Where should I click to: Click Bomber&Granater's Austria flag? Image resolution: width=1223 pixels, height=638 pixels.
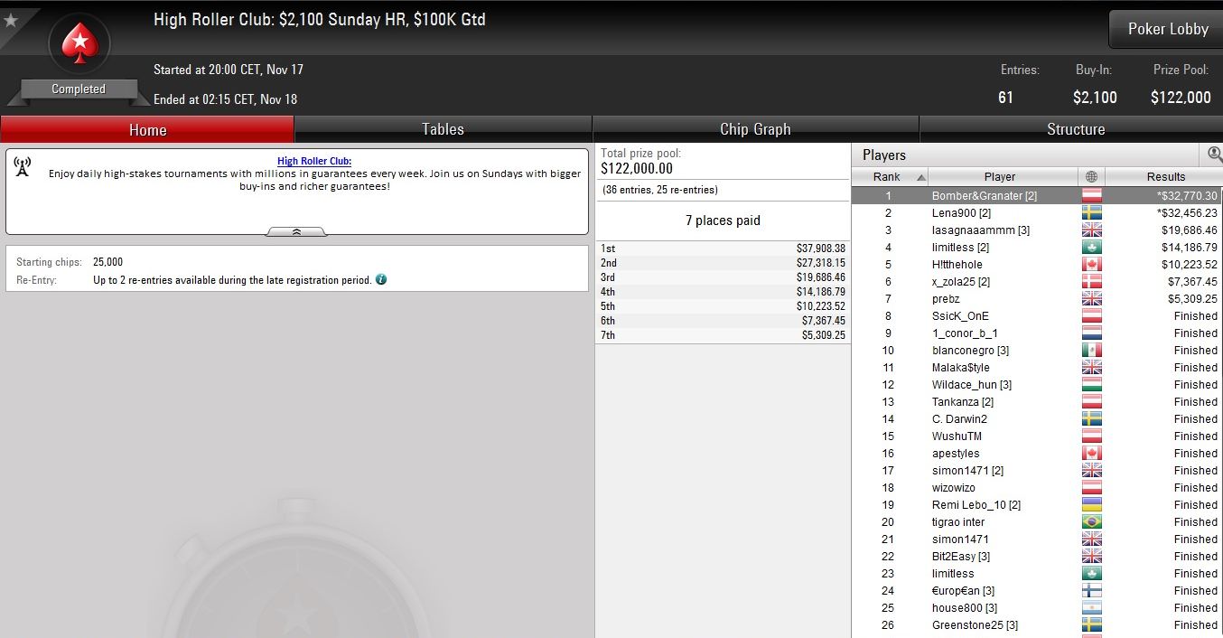point(1091,195)
